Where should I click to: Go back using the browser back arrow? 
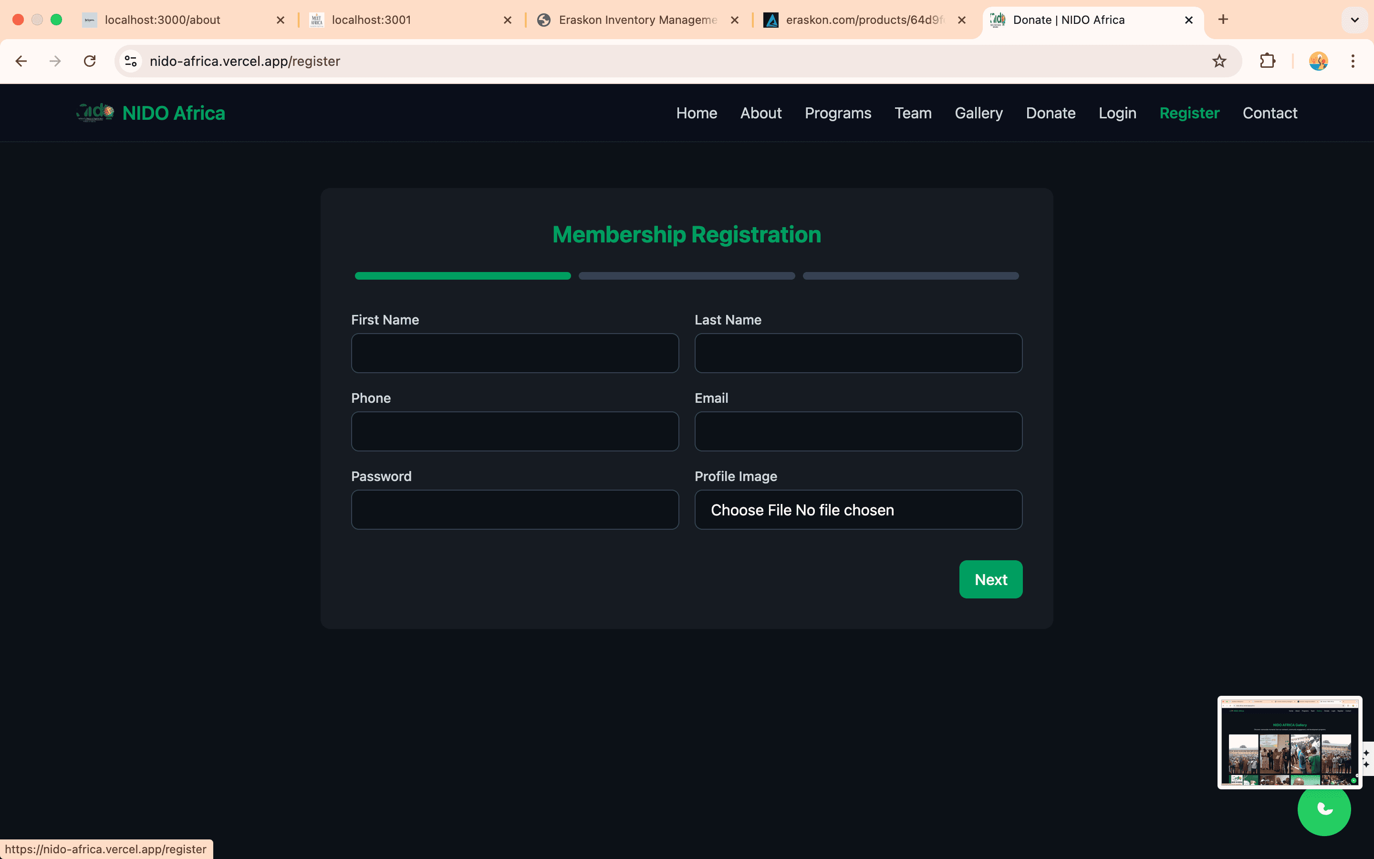21,61
